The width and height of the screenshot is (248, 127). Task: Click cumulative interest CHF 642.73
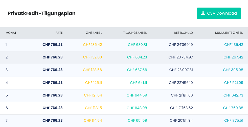tap(233, 95)
